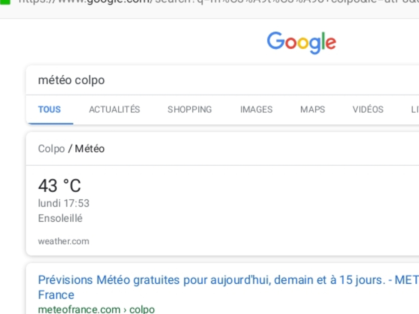Image resolution: width=419 pixels, height=314 pixels.
Task: Switch to the VIDÉOS tab
Action: point(368,110)
